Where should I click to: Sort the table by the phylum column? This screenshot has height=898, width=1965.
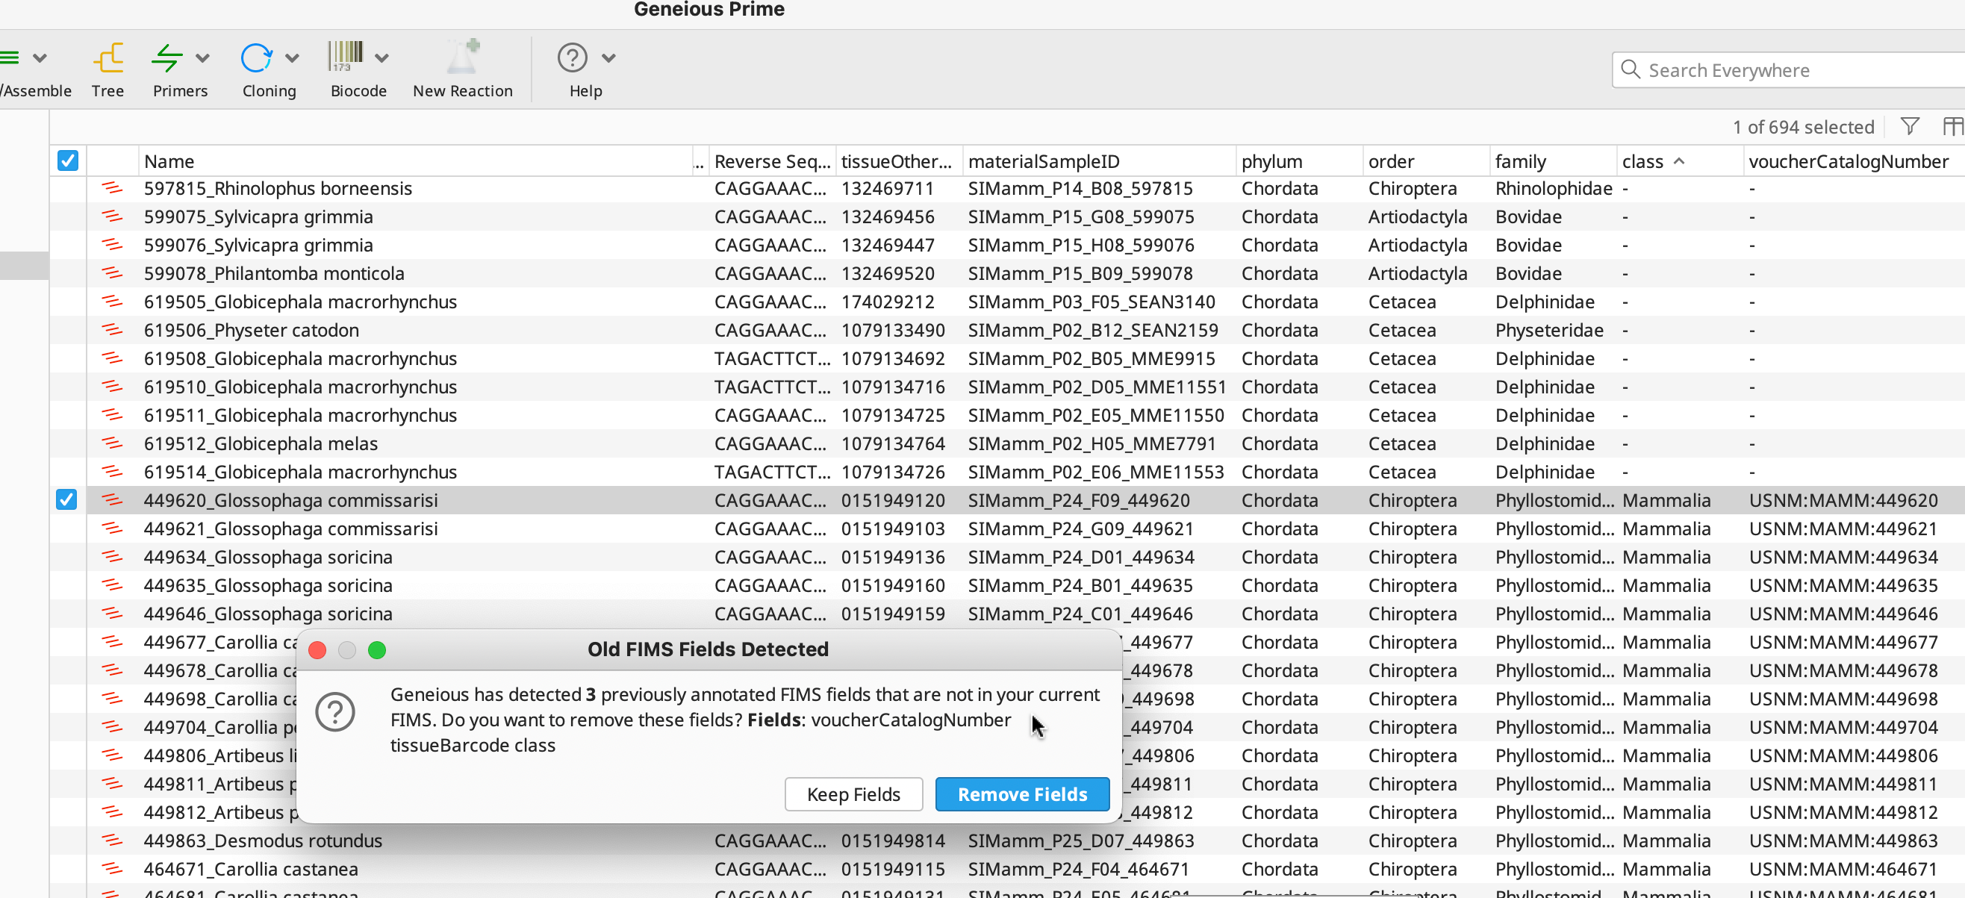(x=1271, y=160)
